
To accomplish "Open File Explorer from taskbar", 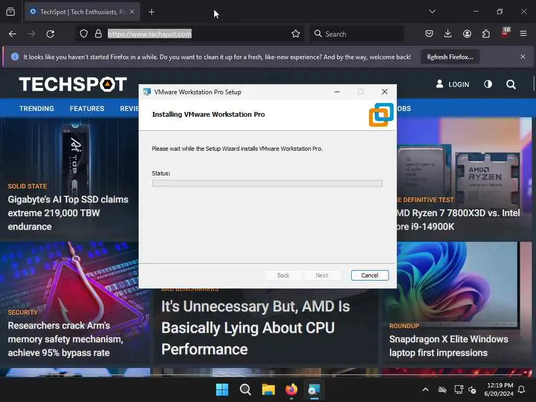I will 269,389.
